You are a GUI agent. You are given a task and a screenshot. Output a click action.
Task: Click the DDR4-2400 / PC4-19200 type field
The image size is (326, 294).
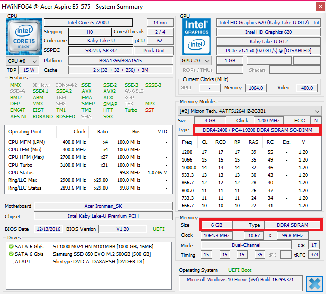click(x=257, y=130)
